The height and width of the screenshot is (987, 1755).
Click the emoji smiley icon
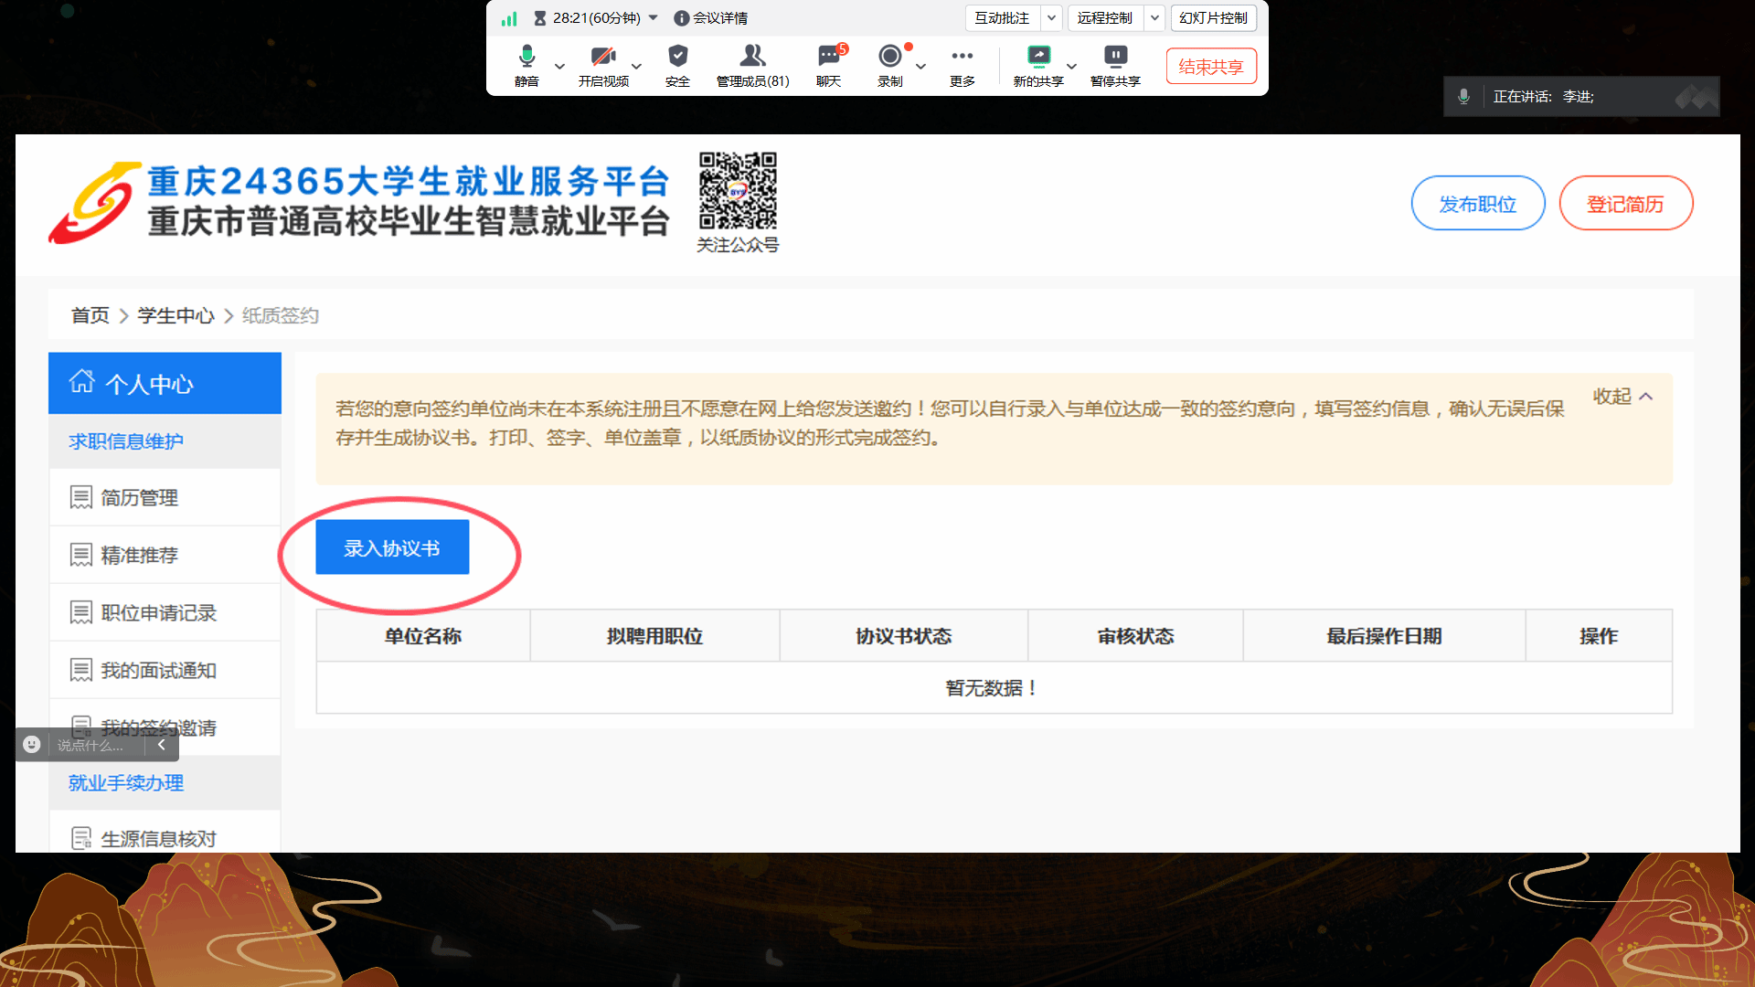pyautogui.click(x=32, y=745)
